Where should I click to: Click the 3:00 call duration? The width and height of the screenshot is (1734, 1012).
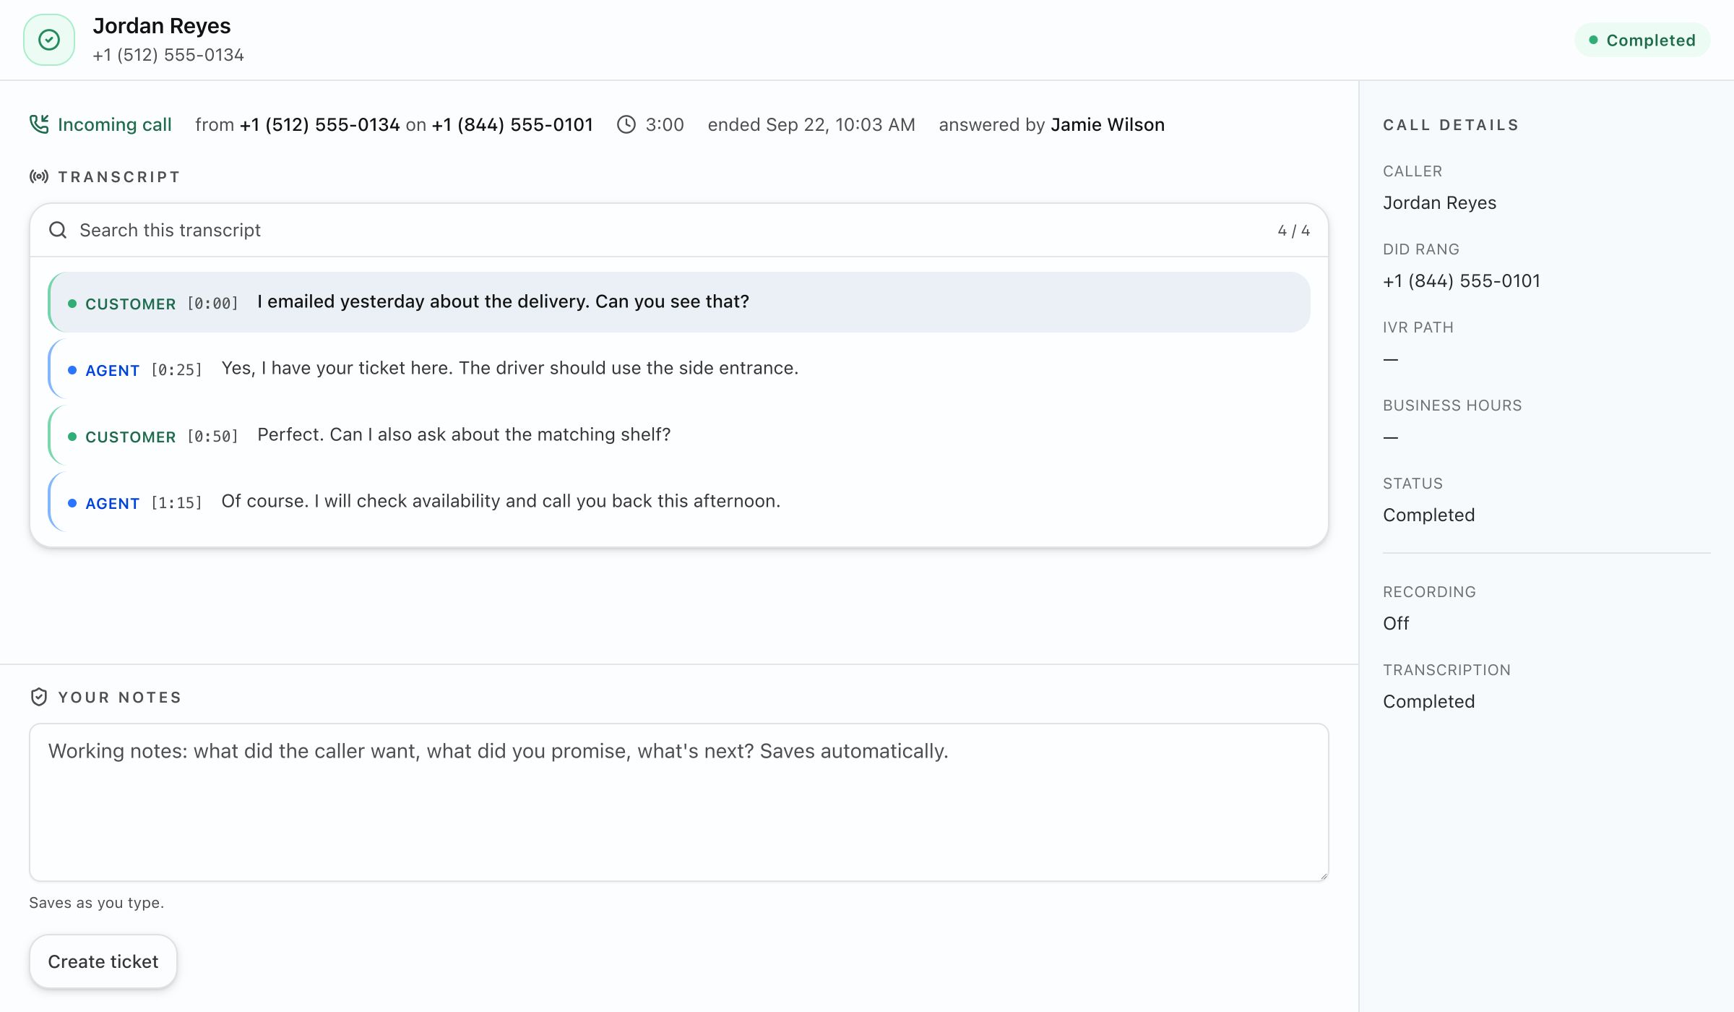(x=665, y=124)
